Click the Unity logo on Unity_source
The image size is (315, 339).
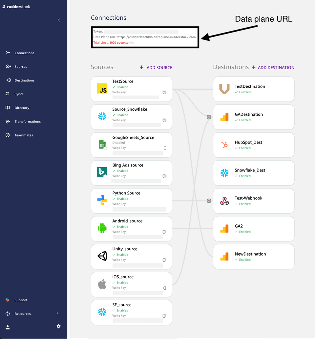pos(102,256)
